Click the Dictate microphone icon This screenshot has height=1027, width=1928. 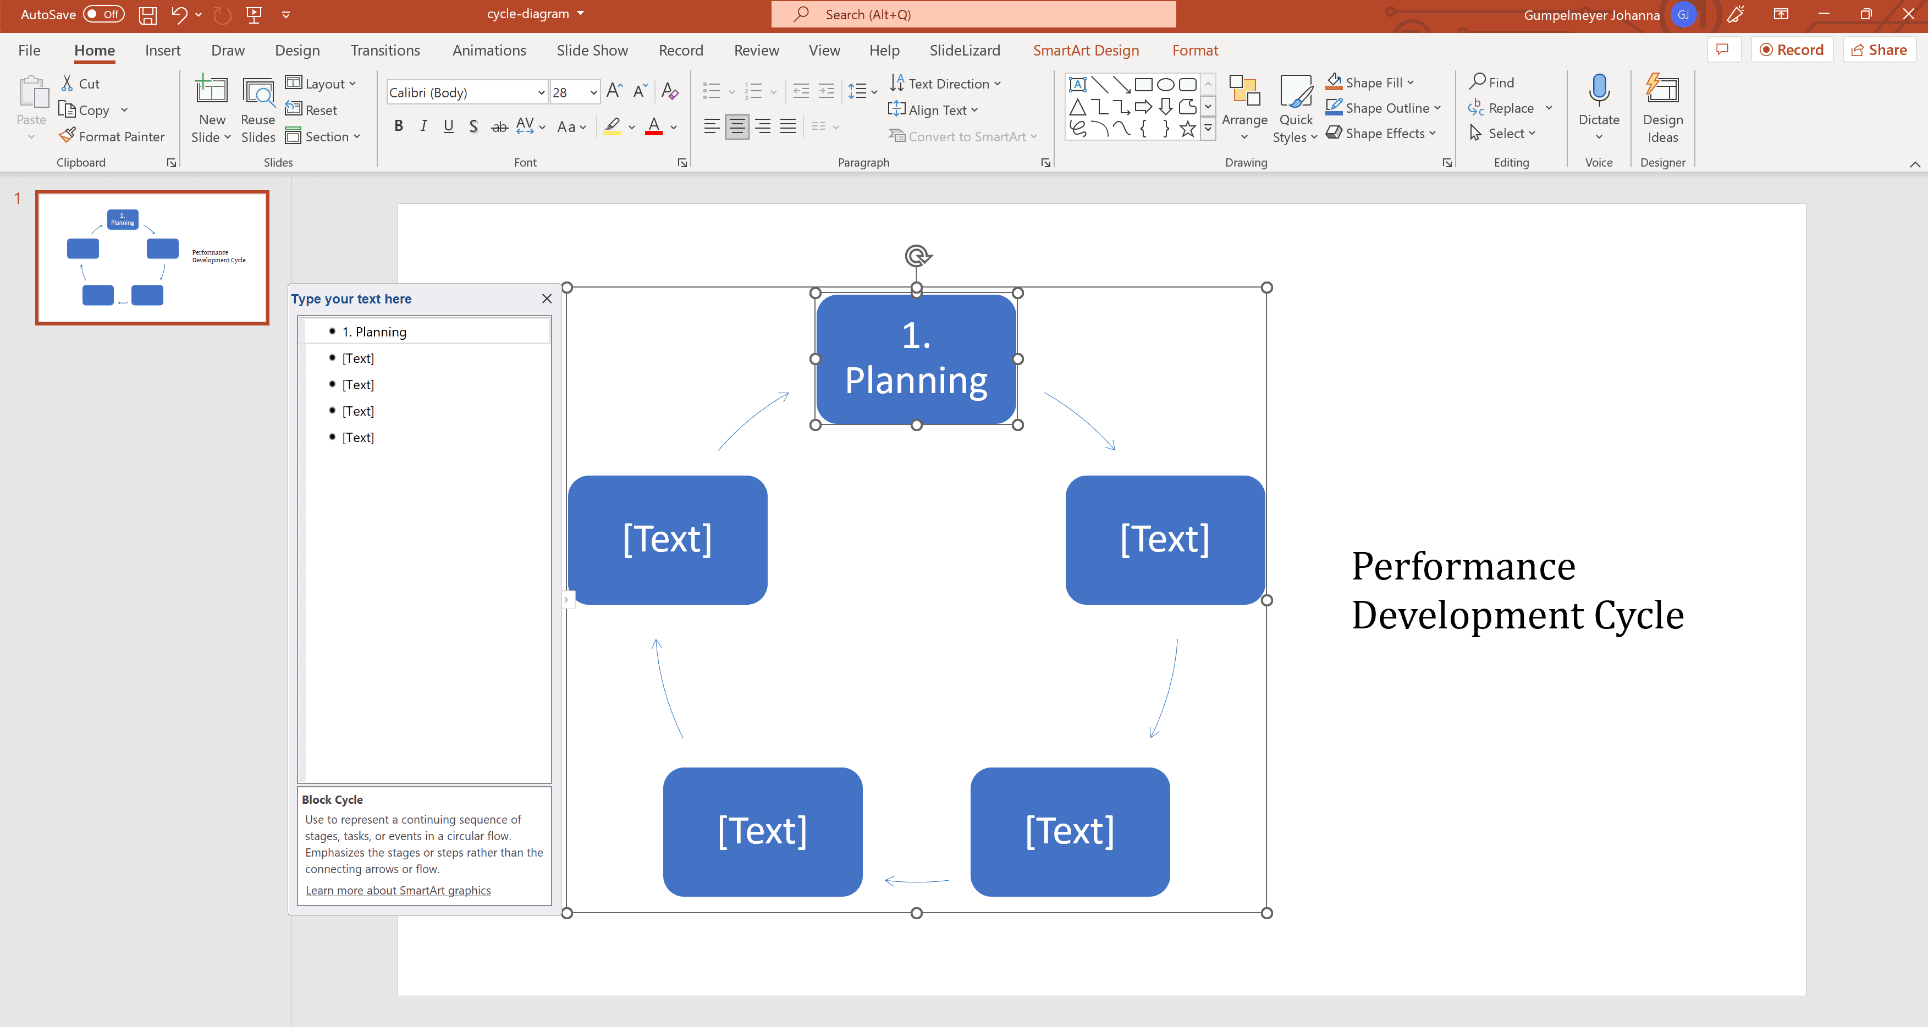[x=1599, y=90]
